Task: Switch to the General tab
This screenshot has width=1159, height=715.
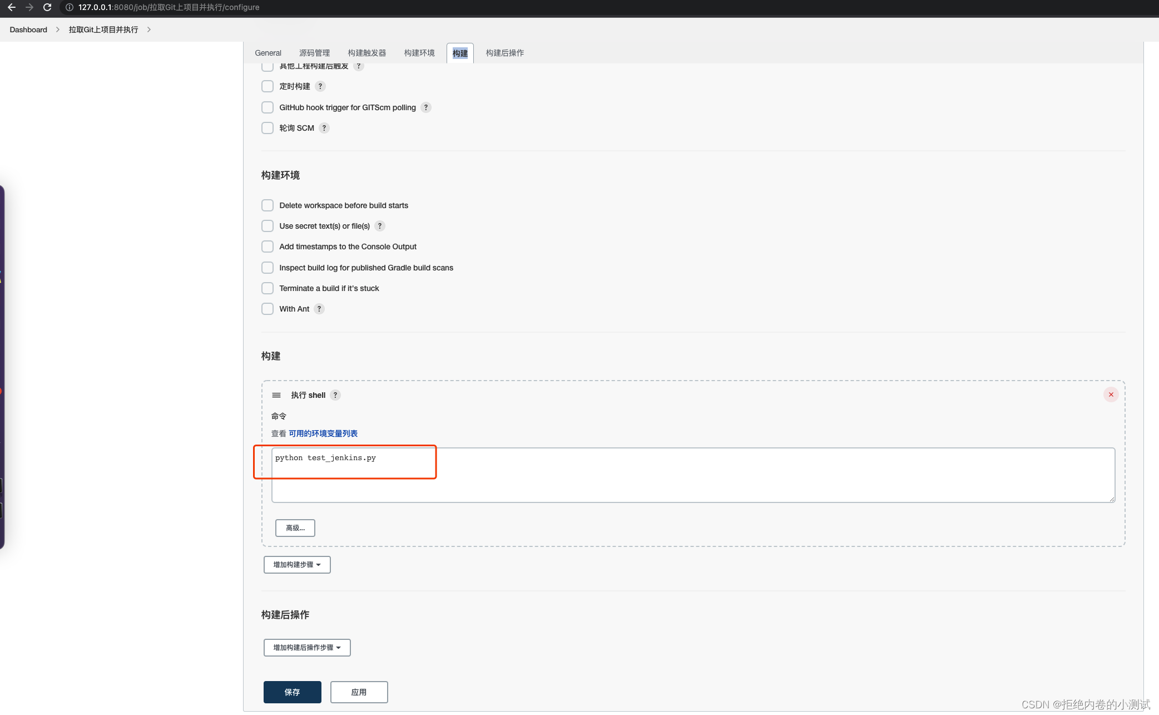Action: (x=268, y=53)
